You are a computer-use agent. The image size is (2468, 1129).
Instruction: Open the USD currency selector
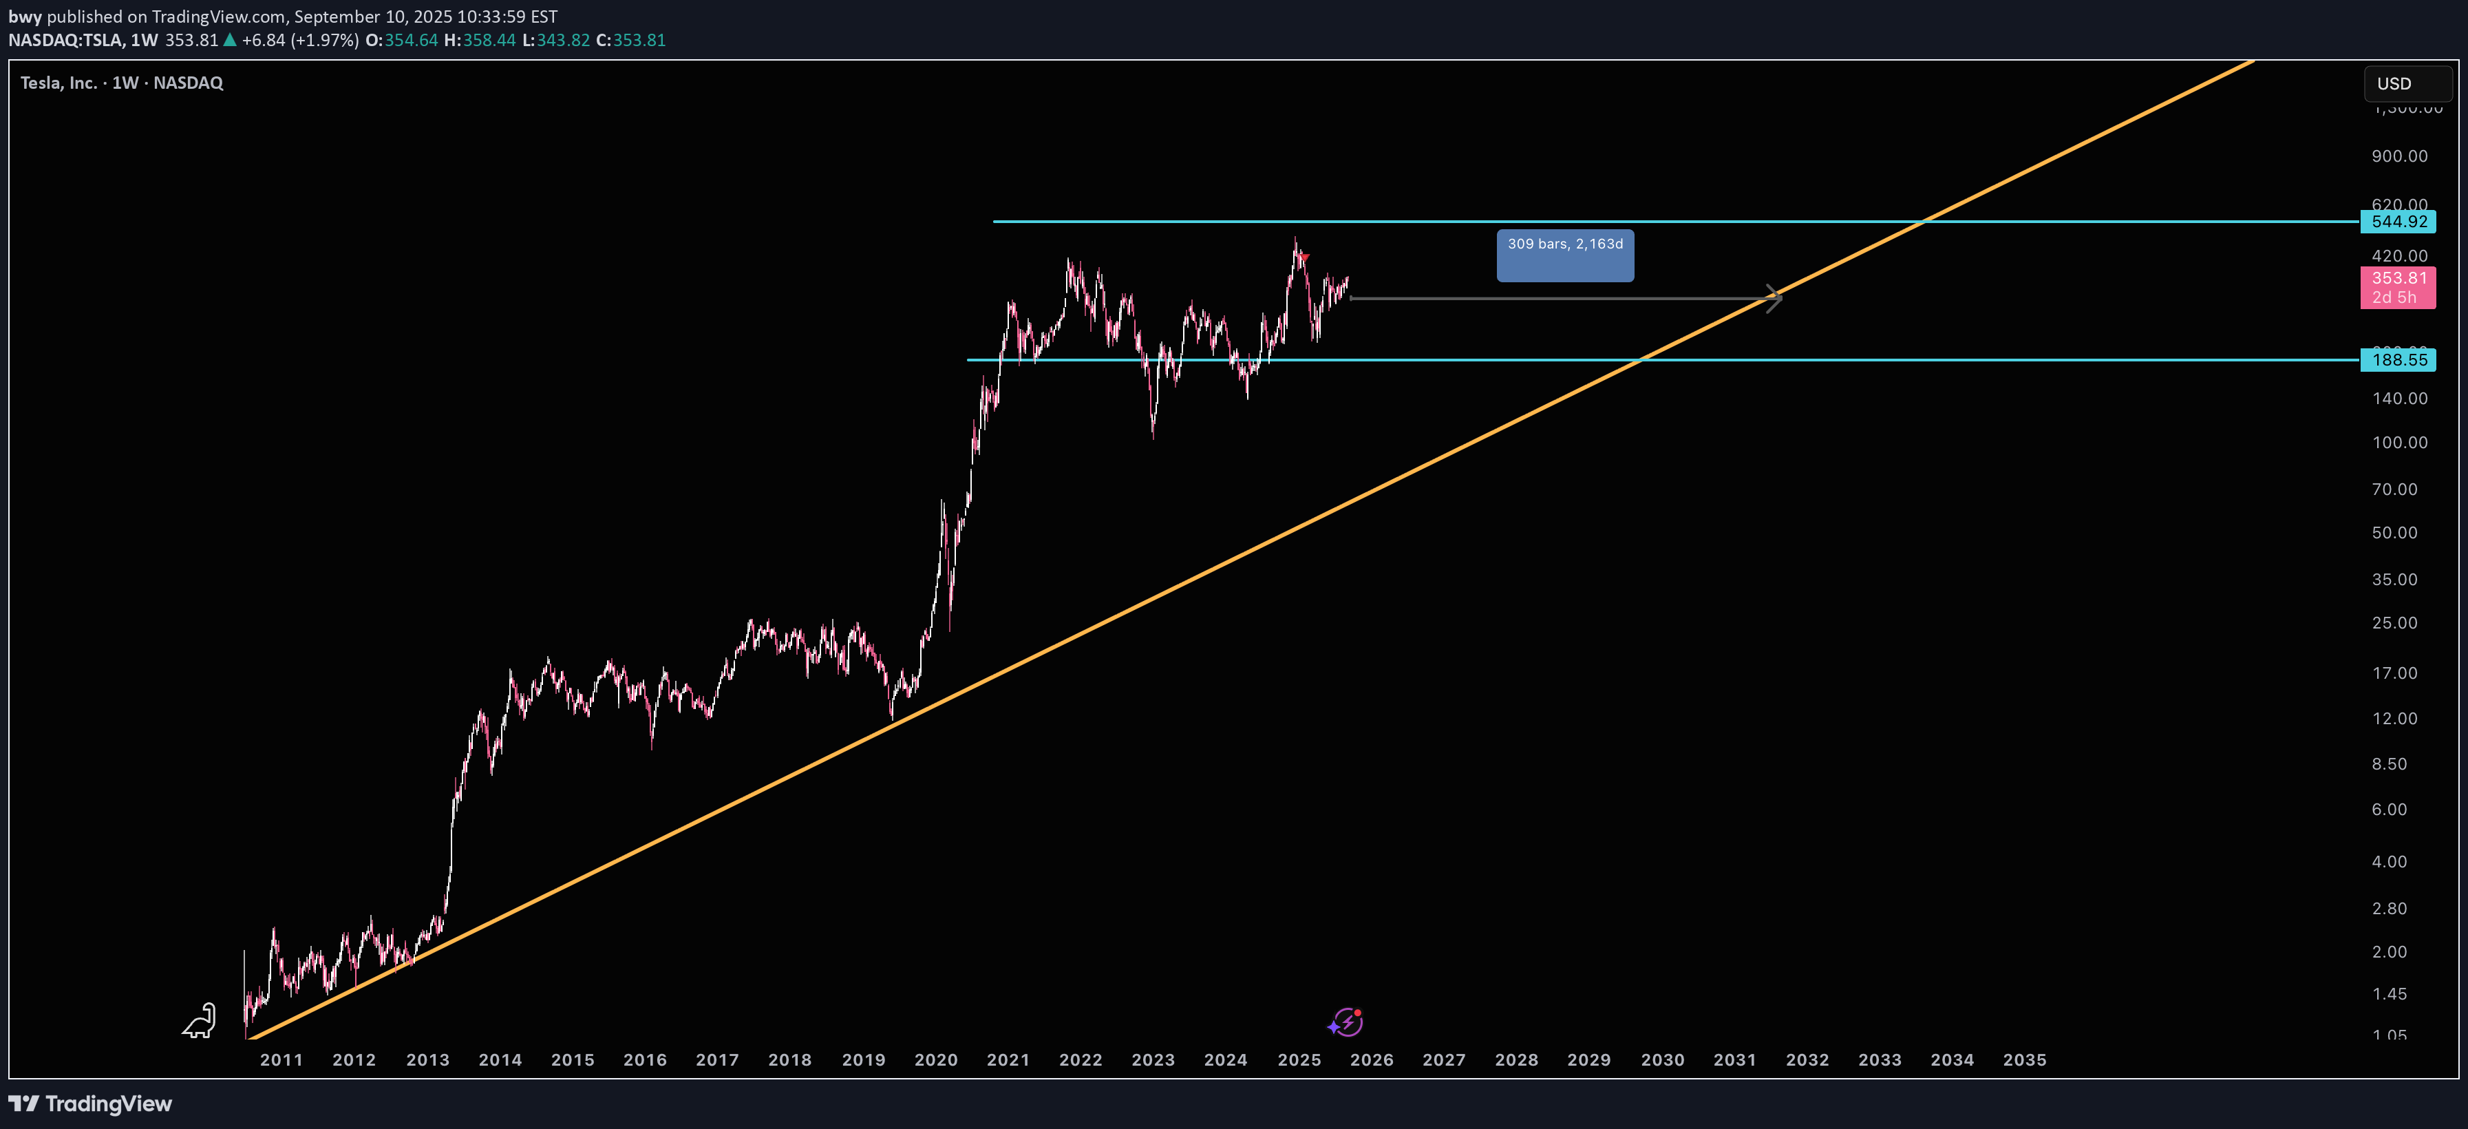(x=2406, y=83)
